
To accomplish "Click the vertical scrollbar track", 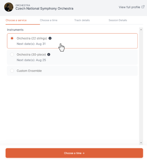I will pos(141,86).
